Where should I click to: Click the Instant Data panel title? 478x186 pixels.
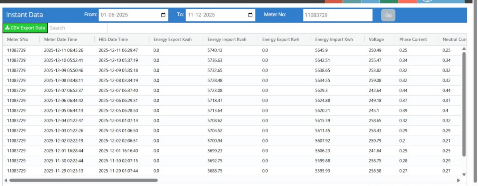click(x=25, y=15)
